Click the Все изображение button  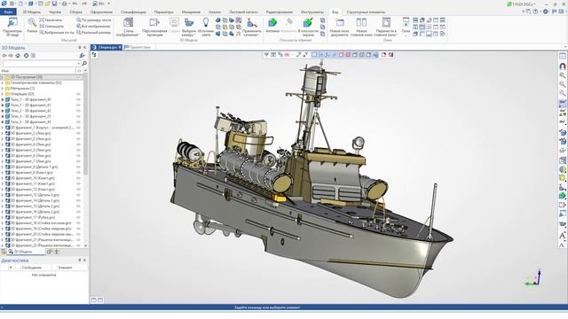coord(93,26)
